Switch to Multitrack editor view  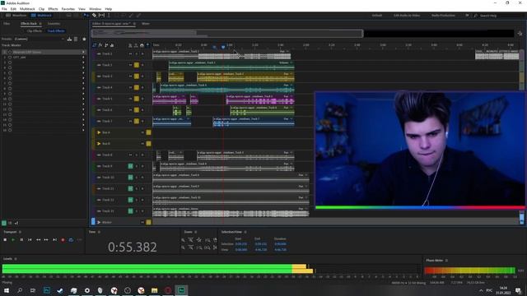tap(41, 16)
